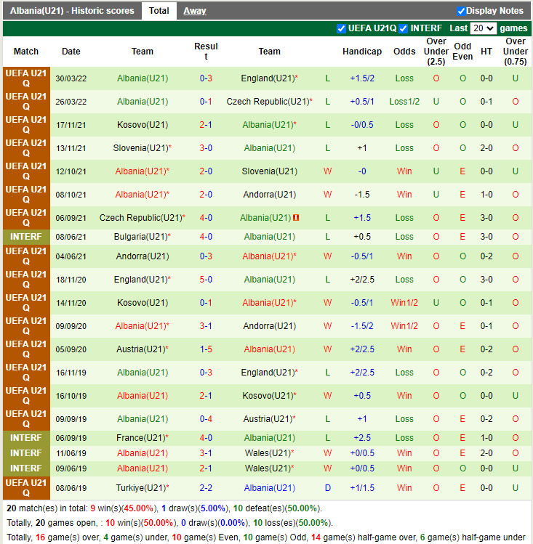Uncheck the UEFA U21Q filter checkbox
Viewport: 533px width, 544px height.
(x=342, y=28)
